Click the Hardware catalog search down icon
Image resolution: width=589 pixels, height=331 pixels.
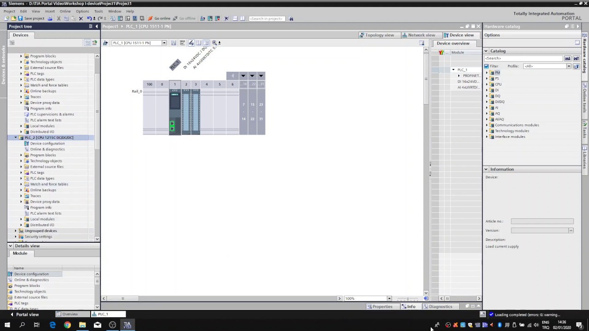point(568,58)
